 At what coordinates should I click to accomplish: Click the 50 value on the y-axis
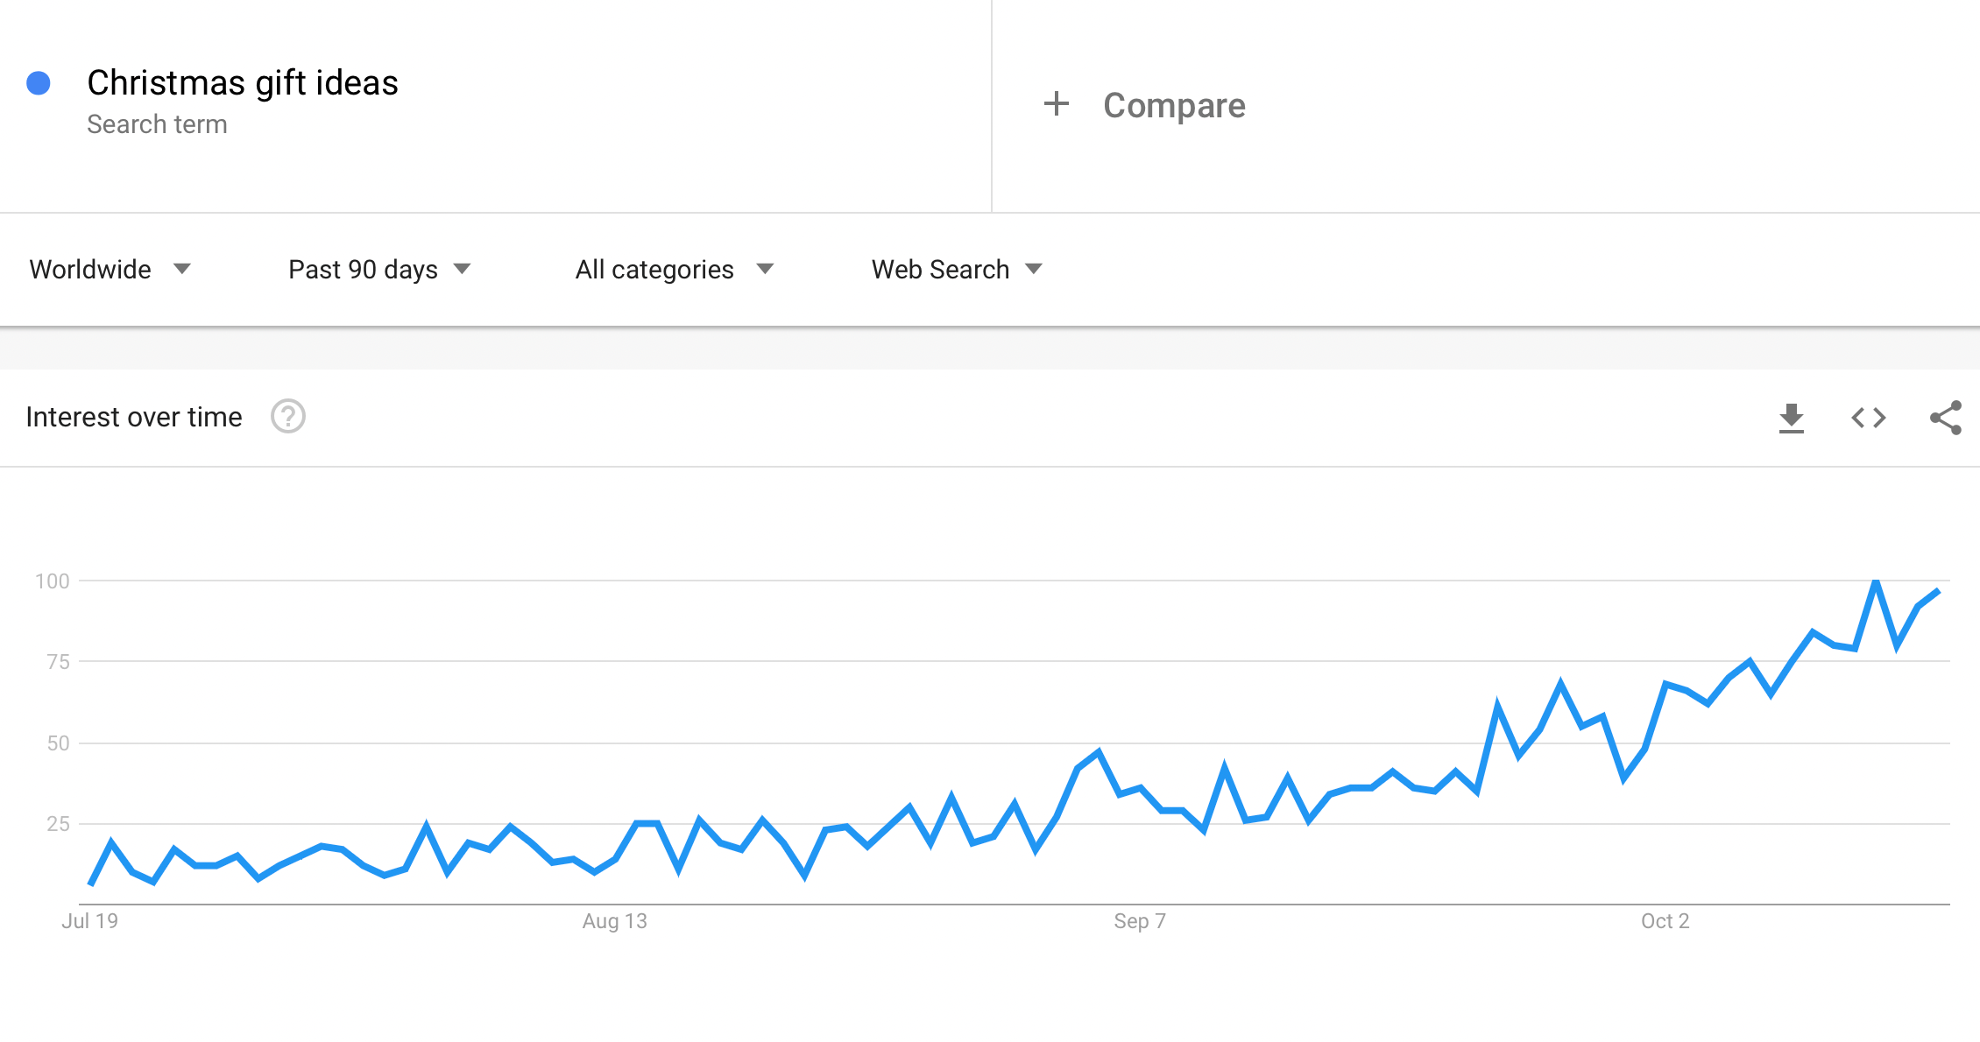pyautogui.click(x=58, y=743)
